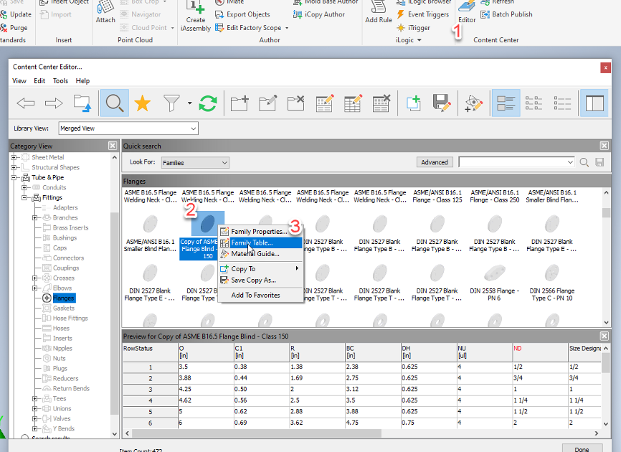The image size is (621, 452).
Task: Click Batch Publish in the Content Center ribbon
Action: (x=507, y=14)
